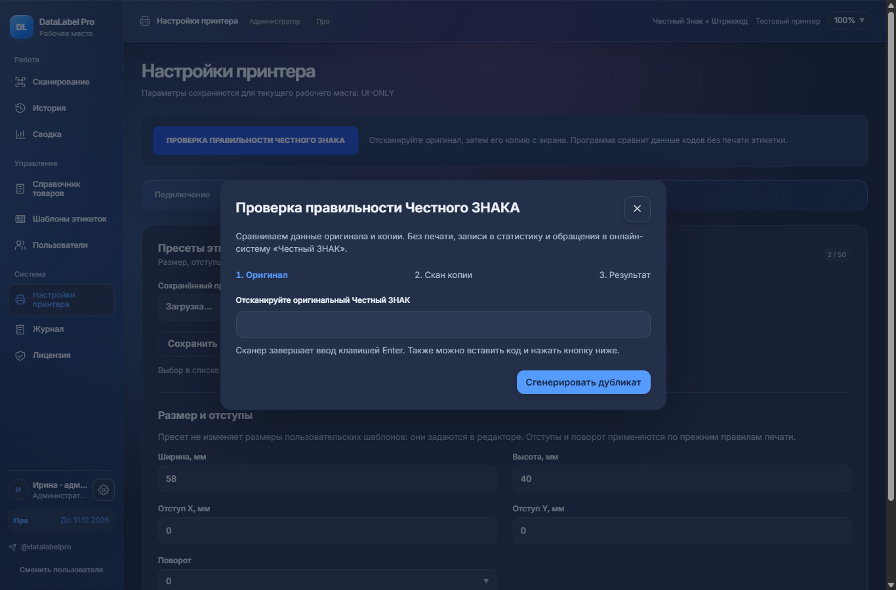Screen dimensions: 896x590
Task: Click the gear icon next to Ирина
Action: (x=104, y=490)
